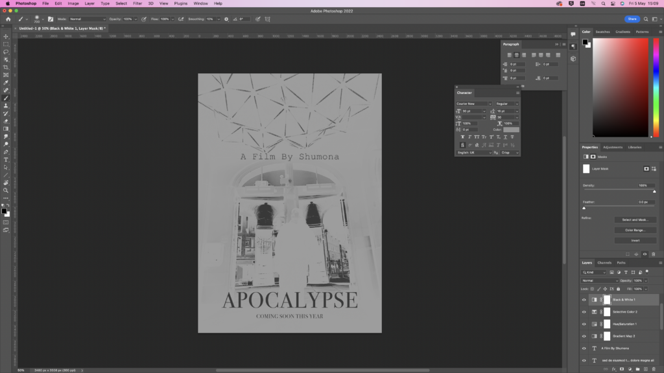Hide the Selective Color 2 layer
This screenshot has height=373, width=664.
[x=584, y=311]
